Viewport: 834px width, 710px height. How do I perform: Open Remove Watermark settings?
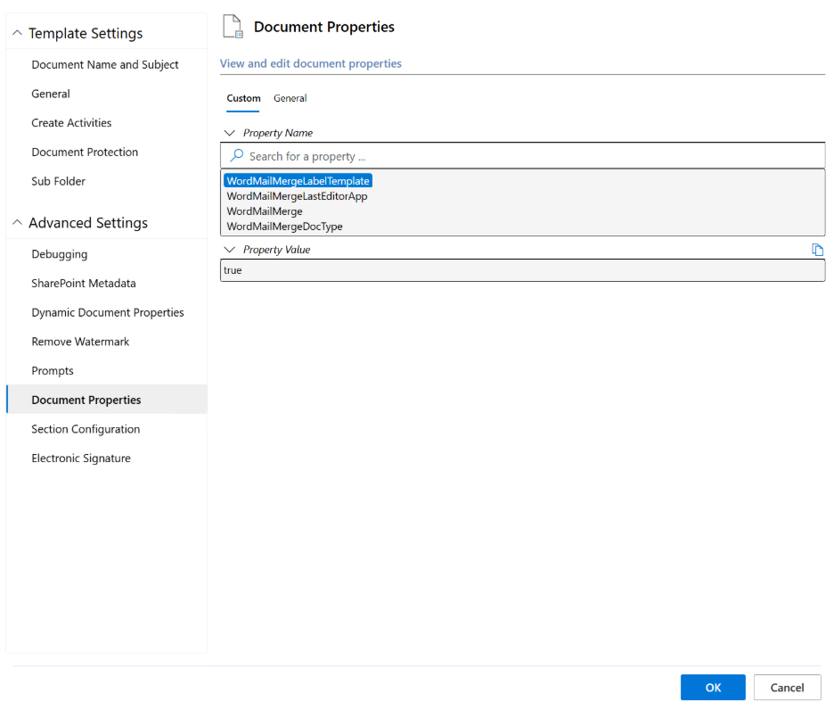tap(80, 342)
